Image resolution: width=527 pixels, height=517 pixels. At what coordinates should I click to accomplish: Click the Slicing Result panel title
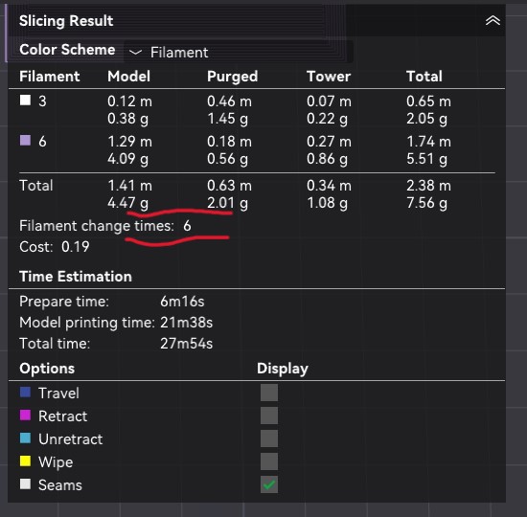coord(66,21)
